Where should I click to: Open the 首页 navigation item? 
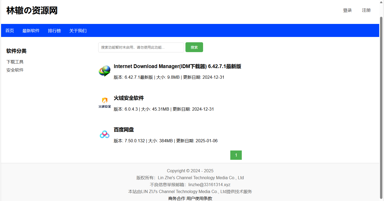coord(10,31)
